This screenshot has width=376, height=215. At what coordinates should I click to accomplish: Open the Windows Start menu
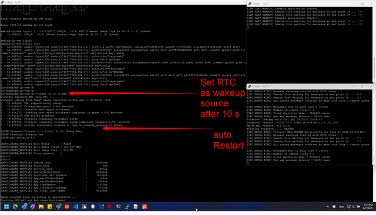6,207
